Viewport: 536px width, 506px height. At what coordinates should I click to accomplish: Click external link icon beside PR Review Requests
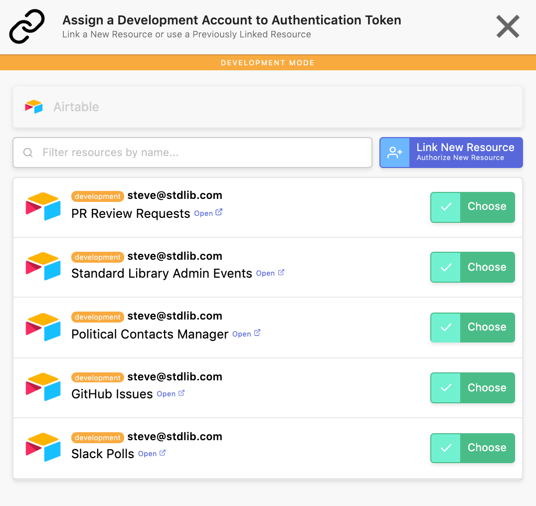[x=219, y=212]
